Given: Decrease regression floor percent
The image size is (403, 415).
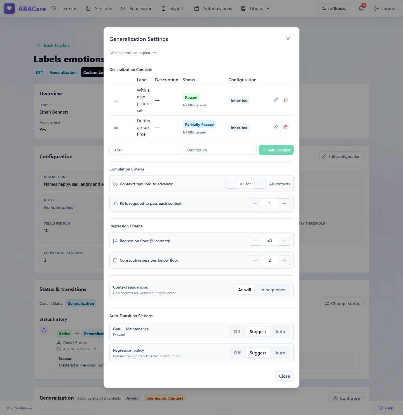Looking at the screenshot, I should (x=255, y=241).
